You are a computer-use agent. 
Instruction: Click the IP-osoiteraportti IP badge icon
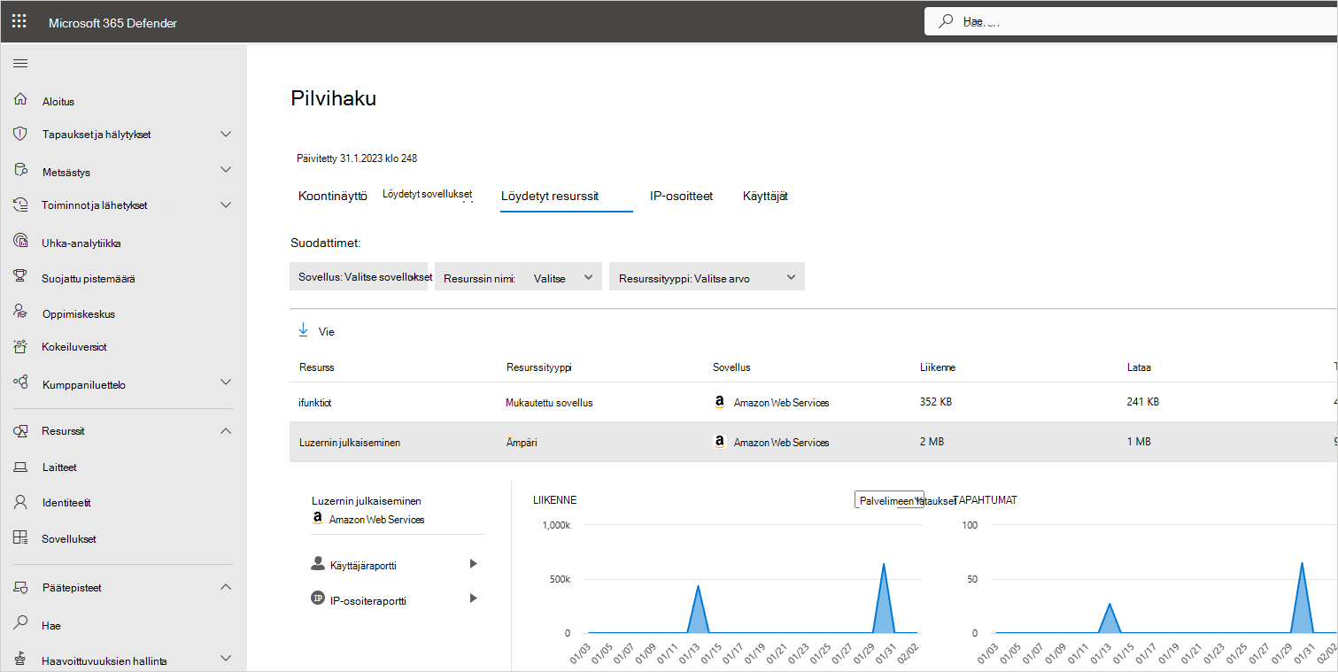coord(318,599)
